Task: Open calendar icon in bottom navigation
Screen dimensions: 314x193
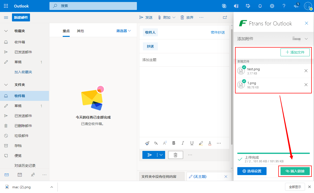Action: click(x=20, y=175)
